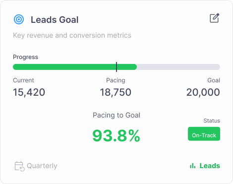
Task: Click the Pacing column label
Action: coord(116,80)
